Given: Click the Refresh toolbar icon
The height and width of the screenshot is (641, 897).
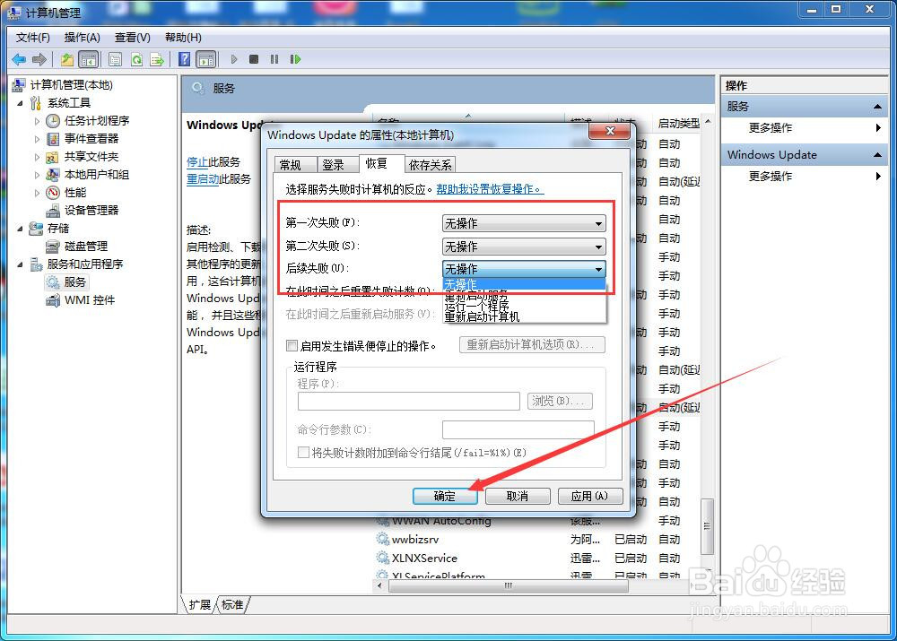Looking at the screenshot, I should [x=136, y=59].
